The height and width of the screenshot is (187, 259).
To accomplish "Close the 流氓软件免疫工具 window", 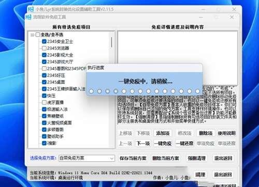I will tap(232, 17).
